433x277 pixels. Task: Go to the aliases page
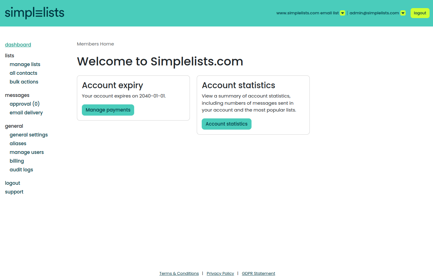click(x=18, y=143)
